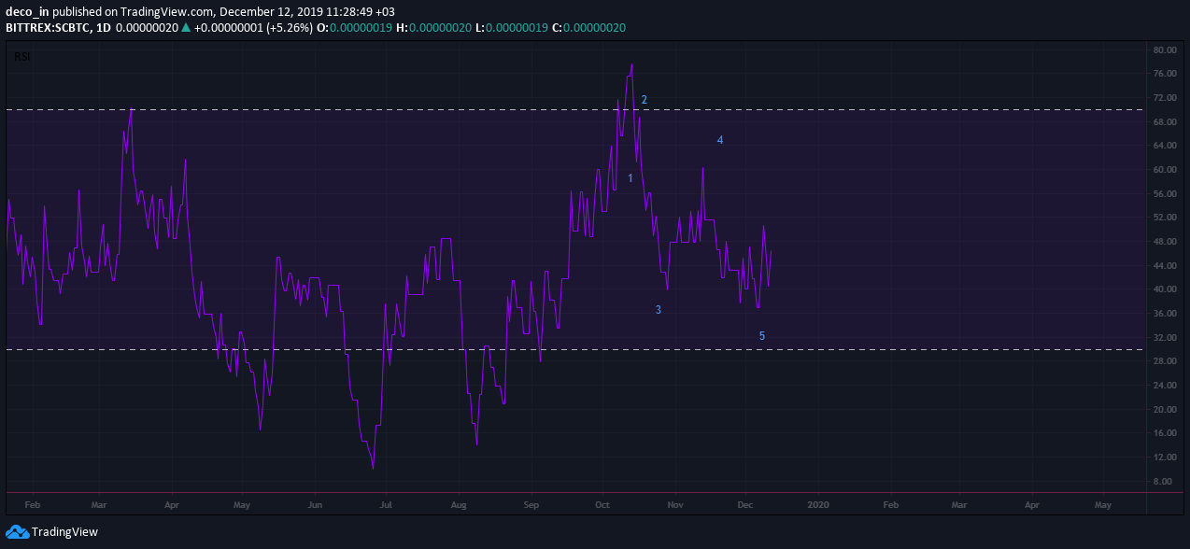The height and width of the screenshot is (549, 1190).
Task: Click the C:0.00000020 close price value
Action: click(588, 28)
